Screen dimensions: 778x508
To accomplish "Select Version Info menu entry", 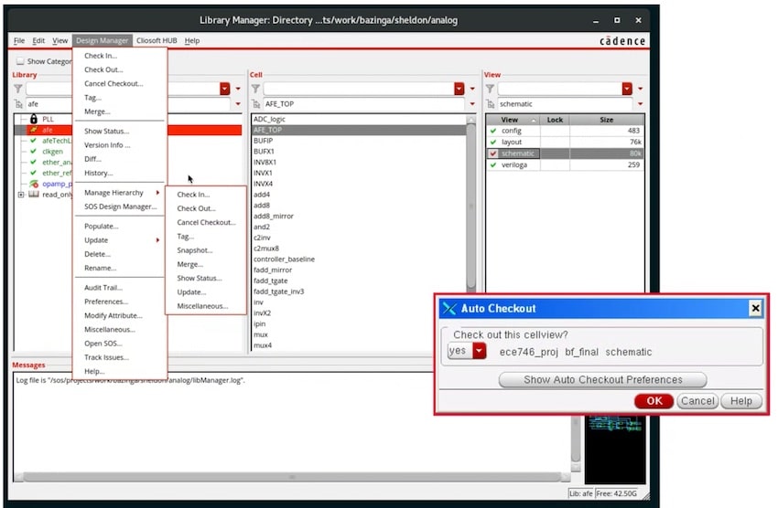I will [107, 145].
